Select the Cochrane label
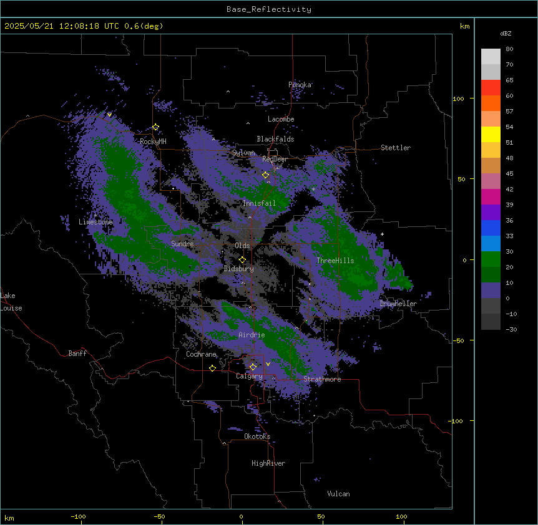Image resolution: width=538 pixels, height=525 pixels. tap(201, 354)
